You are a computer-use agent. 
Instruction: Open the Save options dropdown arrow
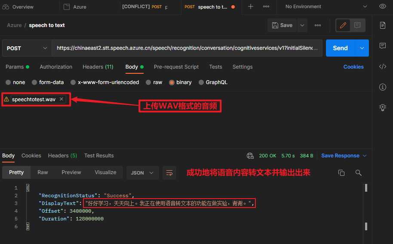point(302,25)
